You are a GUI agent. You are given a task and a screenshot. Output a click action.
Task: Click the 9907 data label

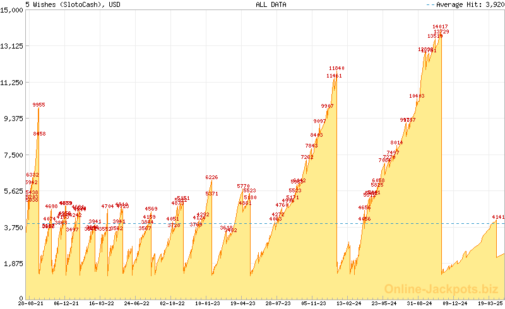coord(327,106)
